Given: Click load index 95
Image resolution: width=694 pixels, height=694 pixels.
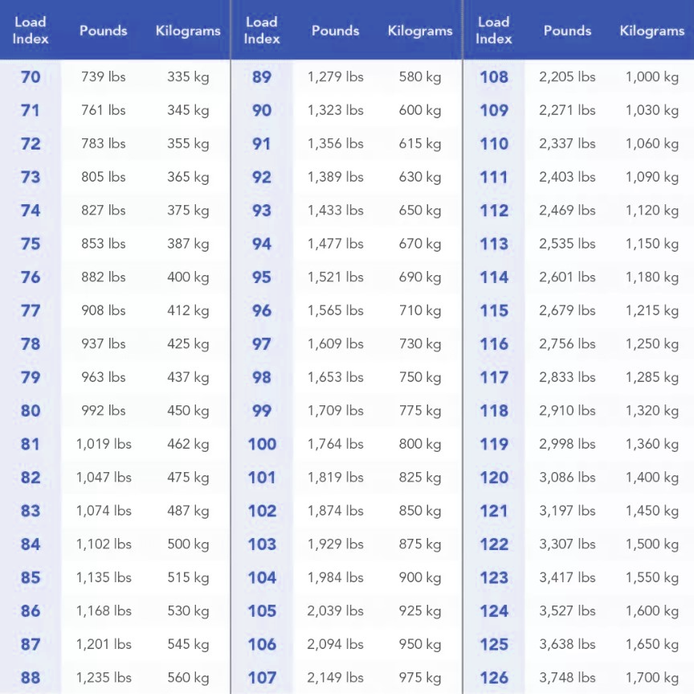Looking at the screenshot, I should [262, 277].
